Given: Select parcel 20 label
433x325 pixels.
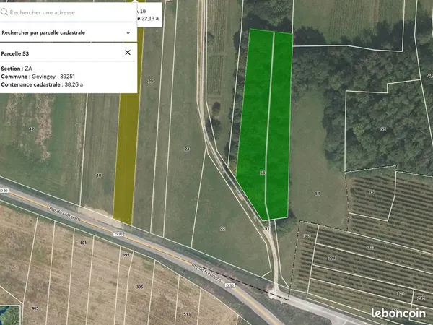Looking at the screenshot, I should (x=151, y=81).
